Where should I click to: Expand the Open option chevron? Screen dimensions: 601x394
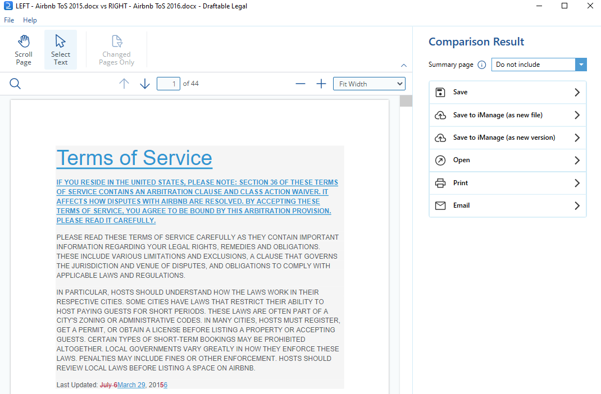577,160
